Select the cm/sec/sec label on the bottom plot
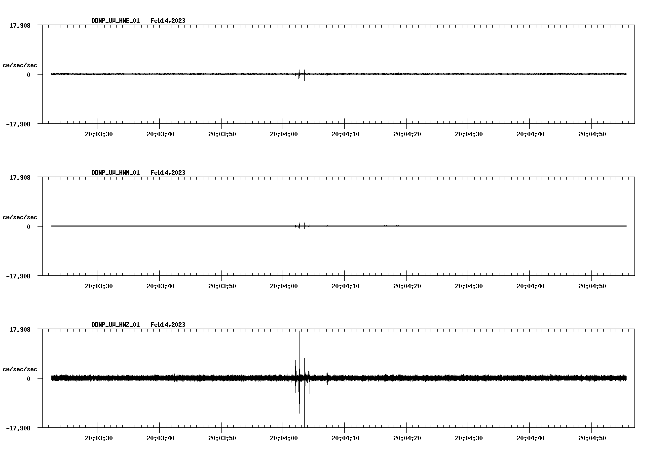Viewport: 670px width, 456px height. pyautogui.click(x=20, y=368)
